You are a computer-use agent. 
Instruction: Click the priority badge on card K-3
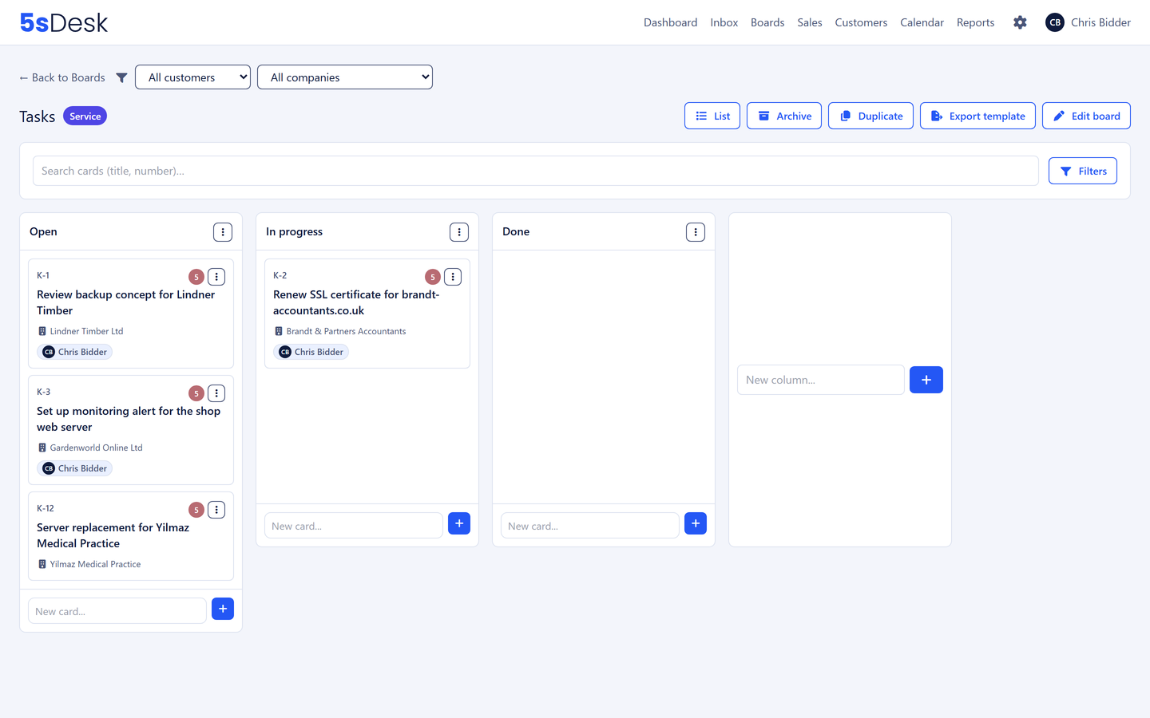click(196, 393)
